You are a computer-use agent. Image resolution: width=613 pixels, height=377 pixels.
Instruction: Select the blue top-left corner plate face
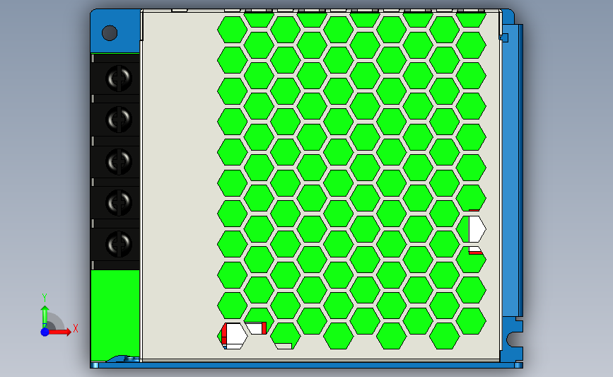[x=115, y=31]
